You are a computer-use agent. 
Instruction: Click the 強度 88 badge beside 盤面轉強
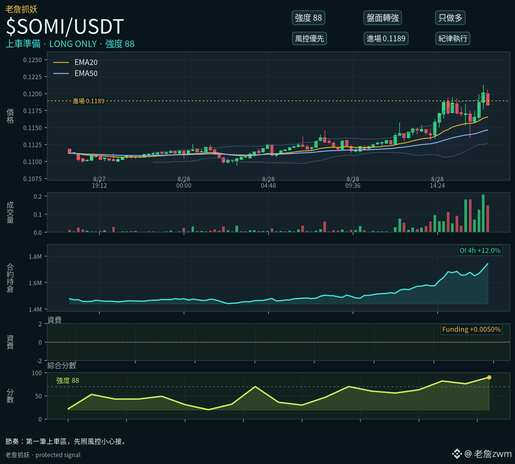click(x=309, y=18)
